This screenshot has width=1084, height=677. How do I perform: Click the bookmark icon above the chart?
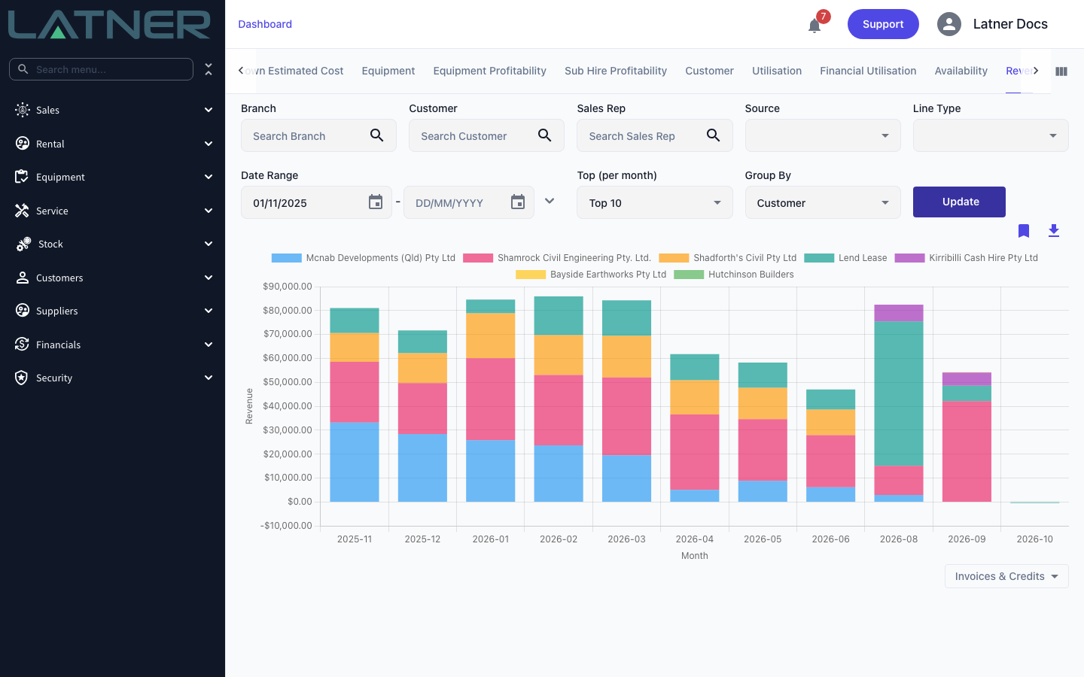point(1024,231)
